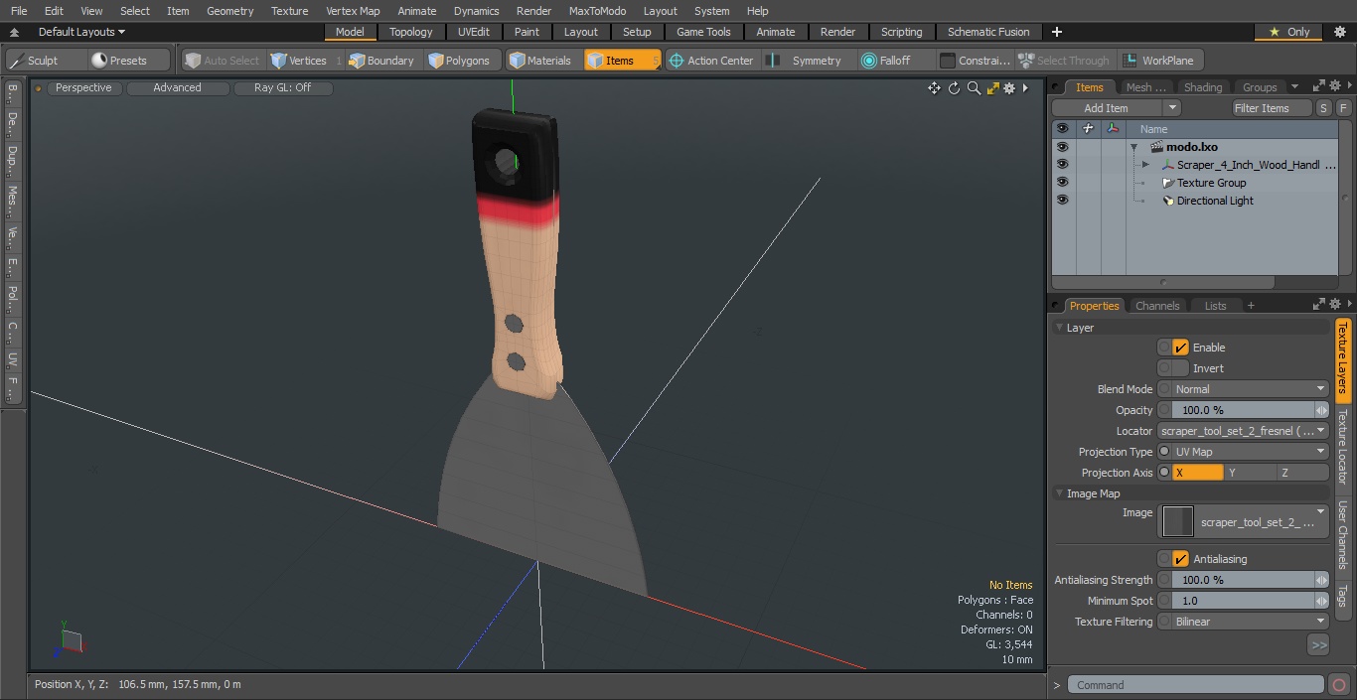Open the Blend Mode dropdown

[1250, 389]
